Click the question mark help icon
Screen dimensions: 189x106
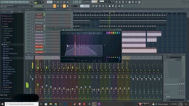[x=126, y=2]
